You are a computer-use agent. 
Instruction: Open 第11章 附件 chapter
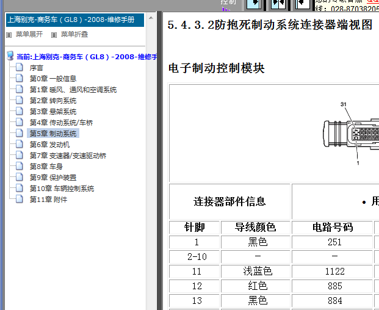[48, 200]
